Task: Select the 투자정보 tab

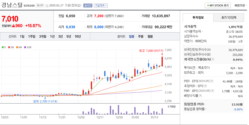Action: [x=198, y=17]
